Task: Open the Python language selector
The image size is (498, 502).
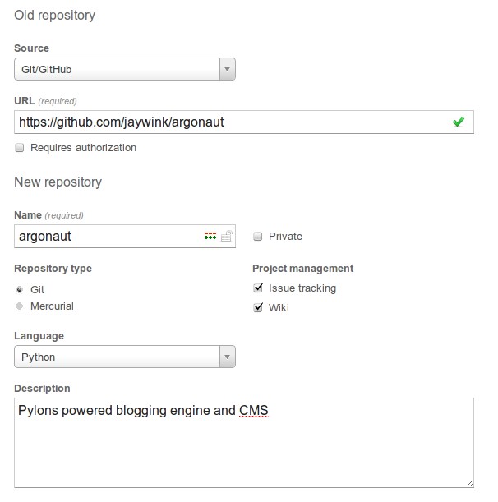Action: coord(125,357)
